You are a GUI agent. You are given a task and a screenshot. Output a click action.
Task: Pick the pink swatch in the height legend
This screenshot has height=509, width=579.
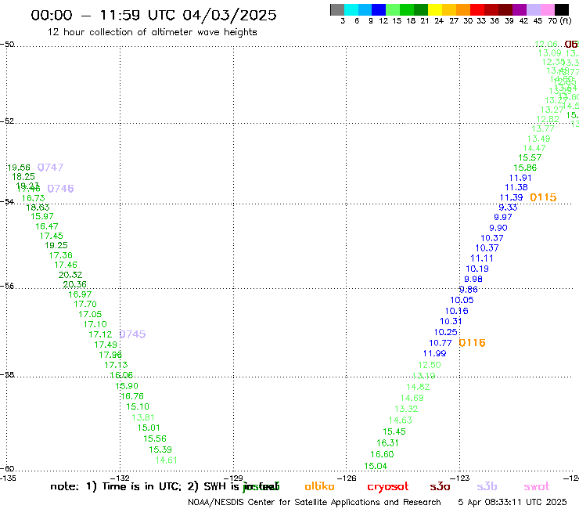tap(547, 9)
